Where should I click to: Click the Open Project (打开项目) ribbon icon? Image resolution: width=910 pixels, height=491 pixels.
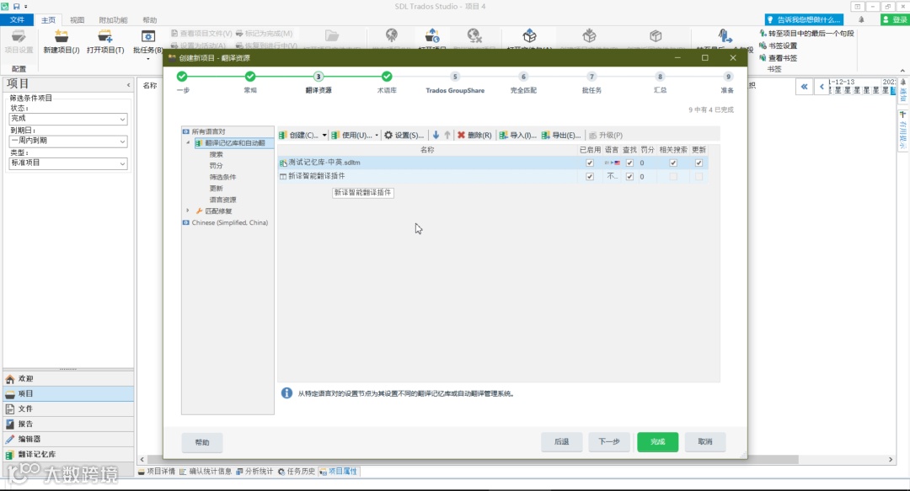coord(105,36)
